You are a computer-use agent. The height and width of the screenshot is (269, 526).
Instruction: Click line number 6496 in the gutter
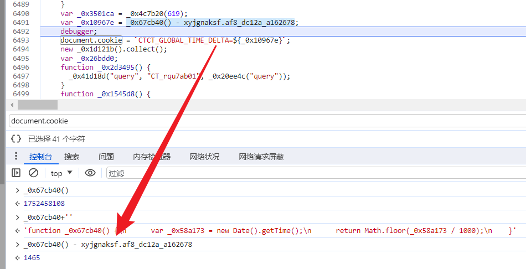(x=21, y=67)
